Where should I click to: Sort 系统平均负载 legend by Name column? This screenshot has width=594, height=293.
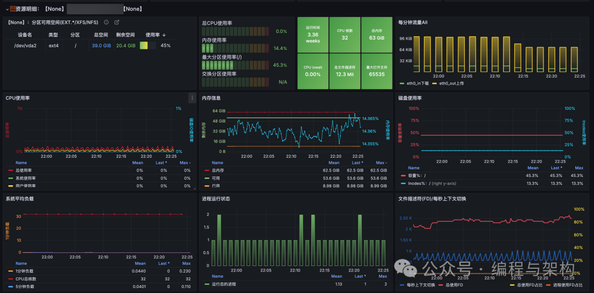[x=21, y=263]
